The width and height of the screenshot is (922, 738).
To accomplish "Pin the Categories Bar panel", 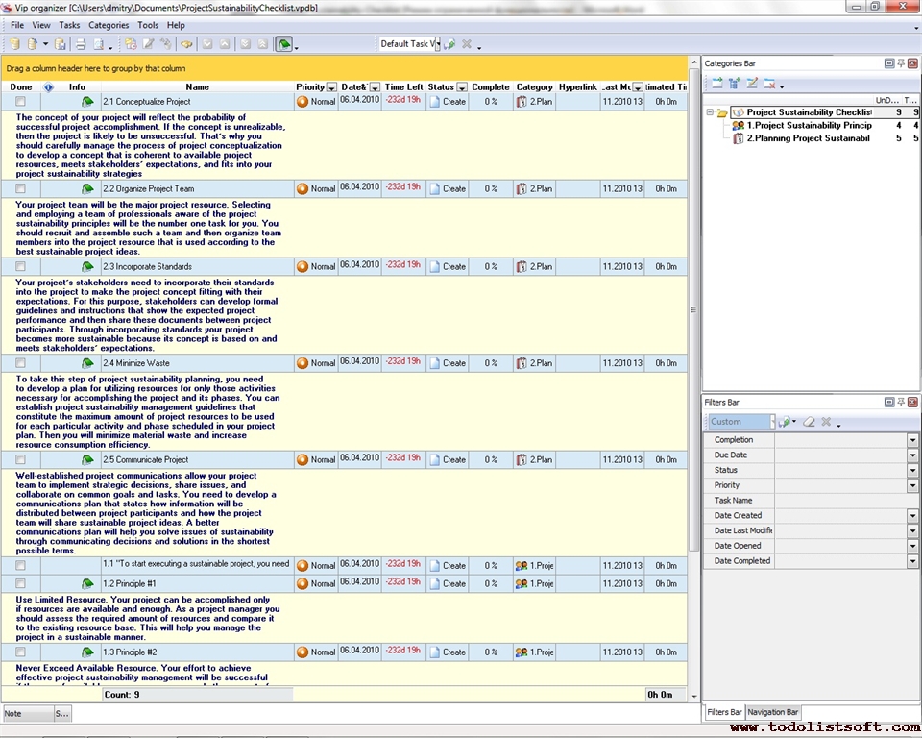I will coord(901,63).
